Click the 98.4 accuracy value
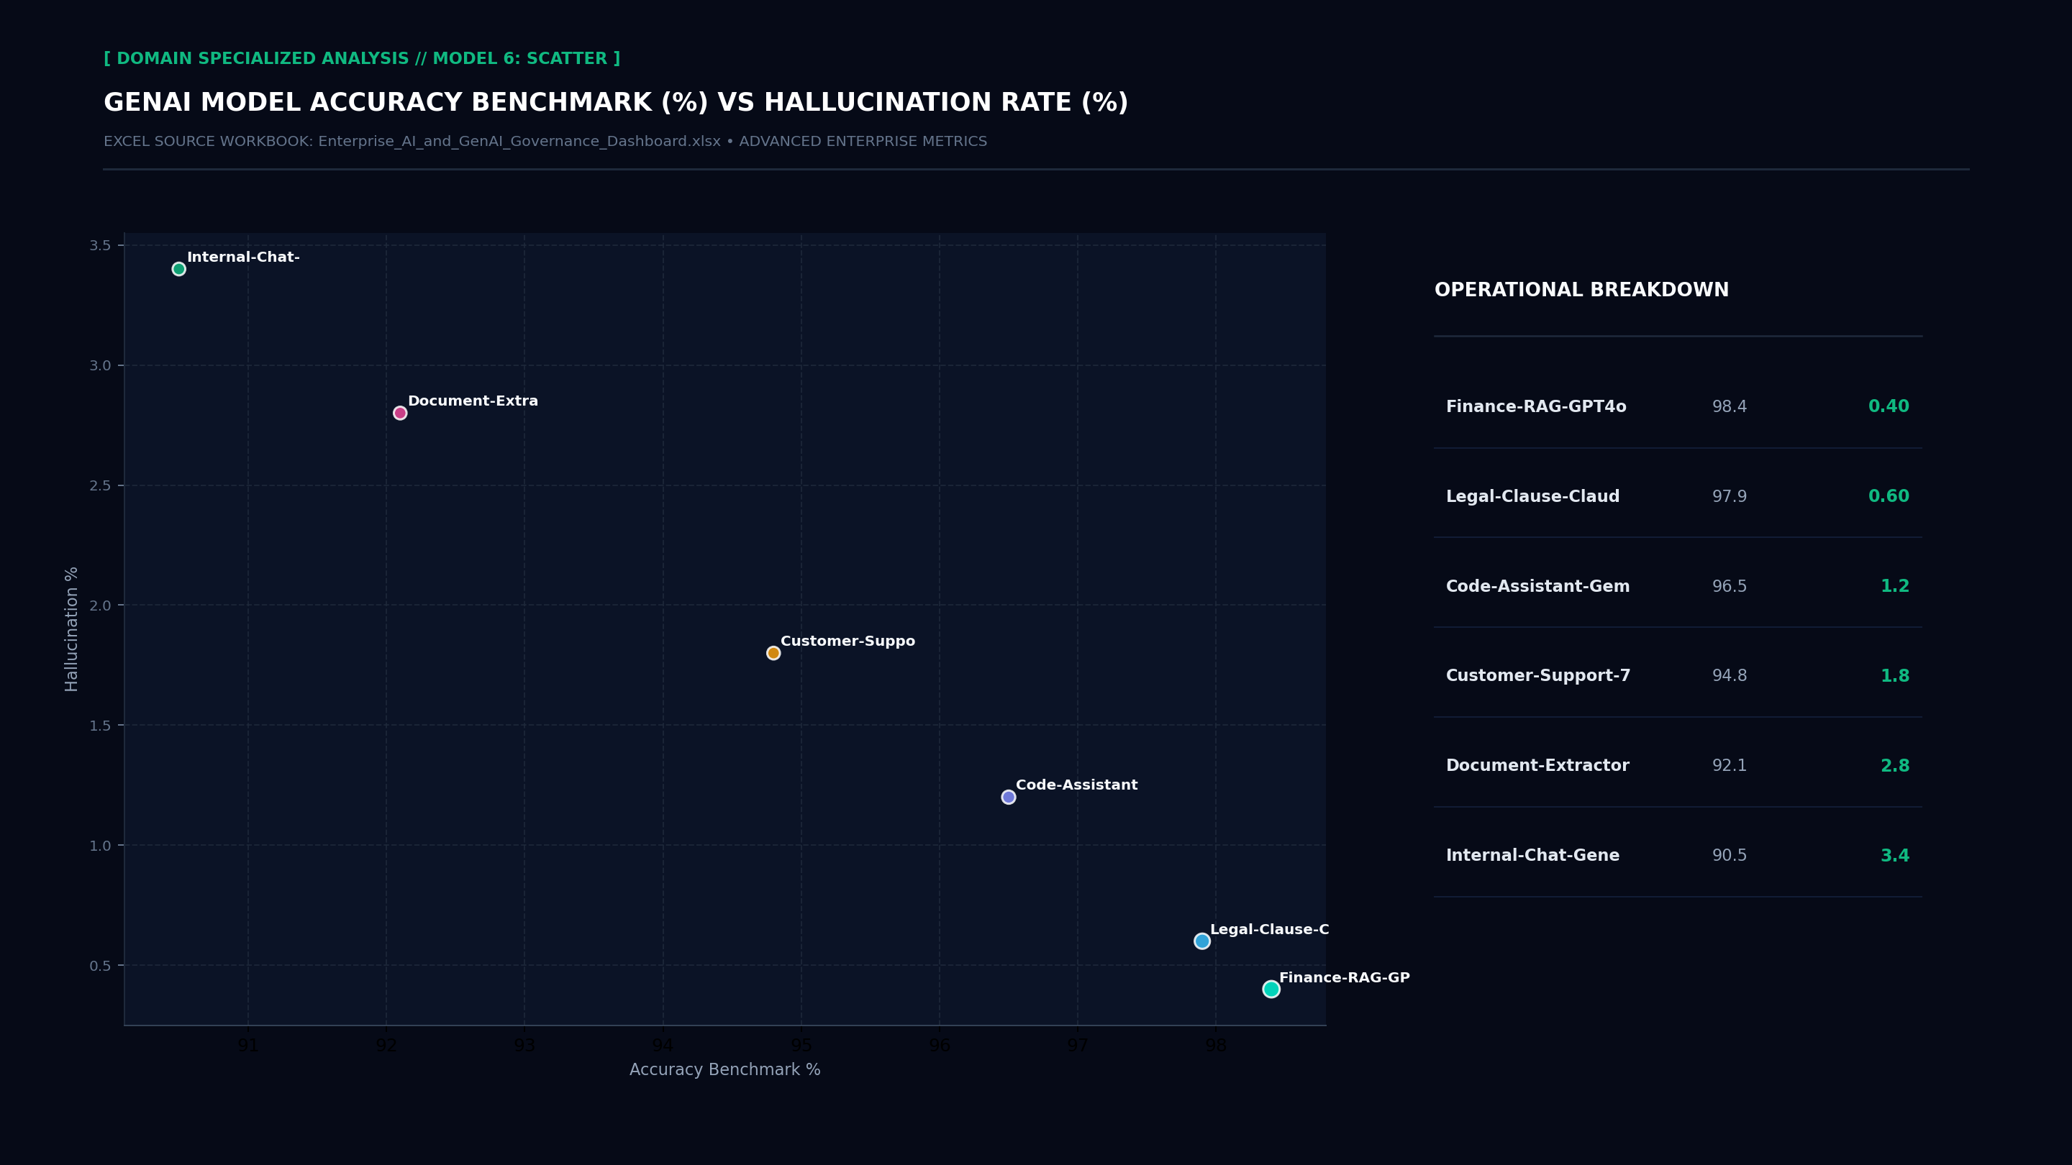This screenshot has height=1165, width=2072. click(x=1730, y=407)
